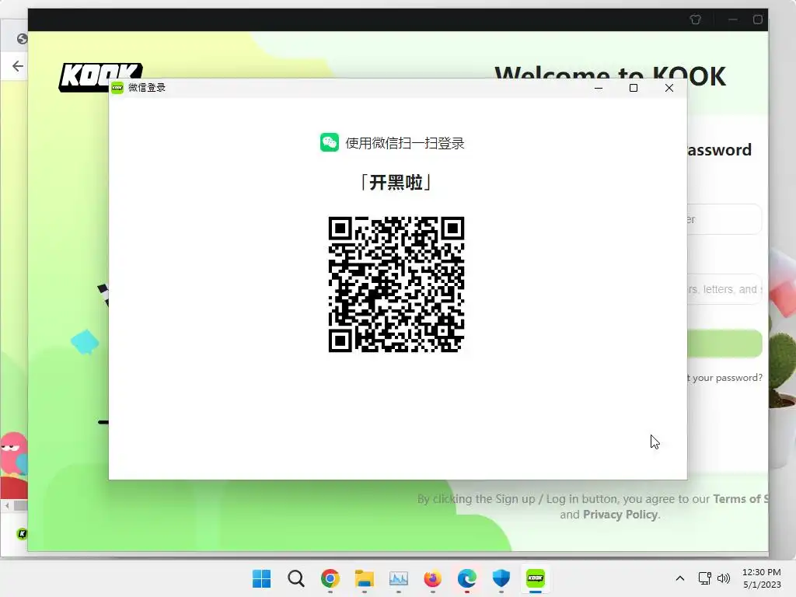This screenshot has width=796, height=597.
Task: Click the network icon in system tray
Action: tap(704, 578)
